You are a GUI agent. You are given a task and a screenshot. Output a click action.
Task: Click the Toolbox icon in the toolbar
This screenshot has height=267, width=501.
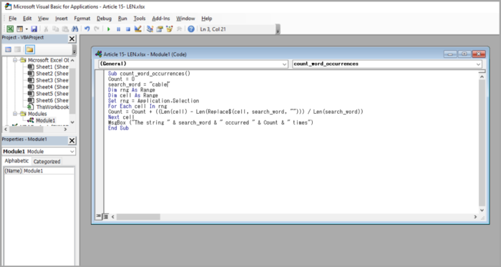tap(179, 29)
